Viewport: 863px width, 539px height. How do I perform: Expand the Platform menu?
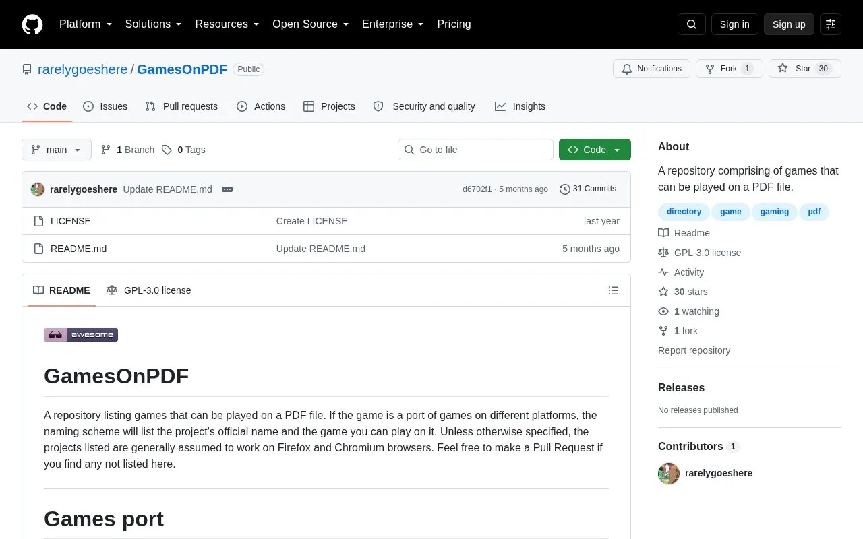tap(86, 24)
